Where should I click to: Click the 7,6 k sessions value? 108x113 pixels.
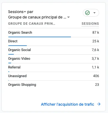click(x=95, y=50)
